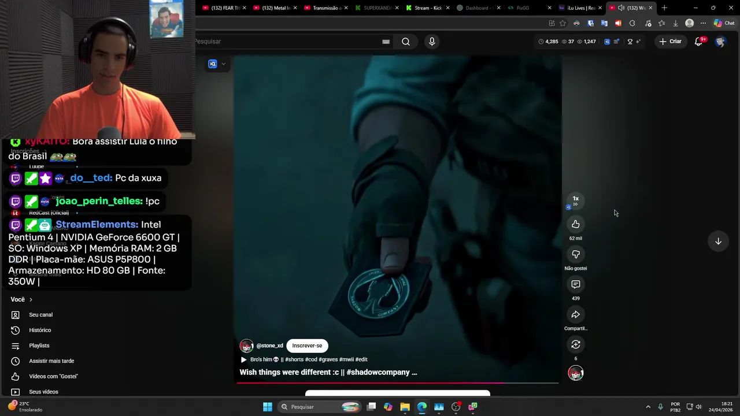Click the Não gostei dislike button
Screen dimensions: 740x416
pyautogui.click(x=575, y=254)
